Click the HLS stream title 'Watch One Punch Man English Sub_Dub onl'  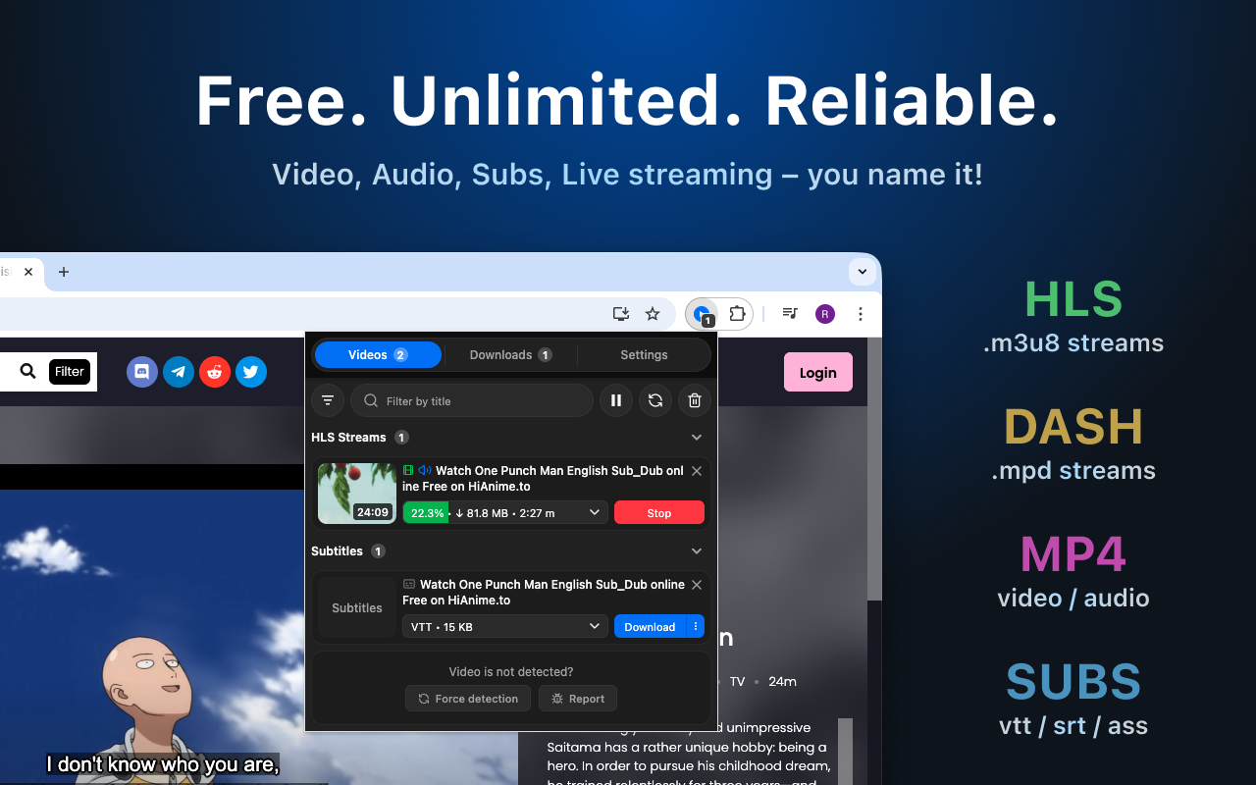pos(559,471)
